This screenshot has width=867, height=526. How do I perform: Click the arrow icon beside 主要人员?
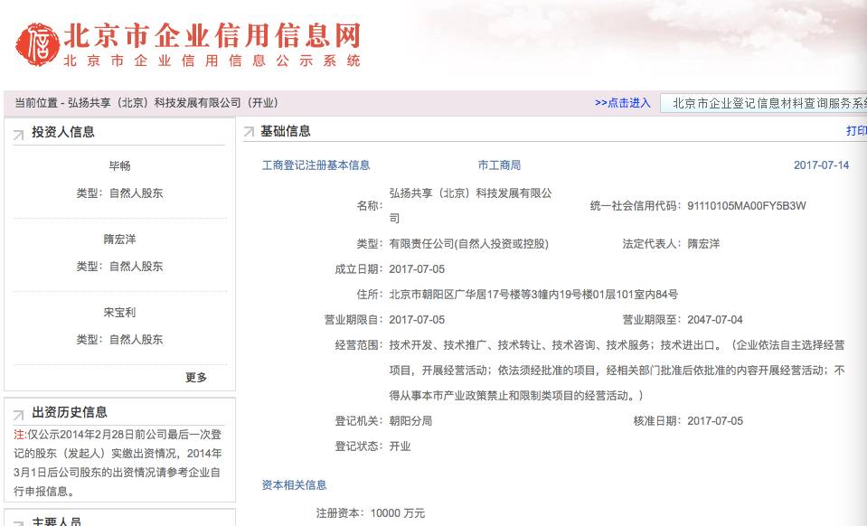tap(18, 522)
